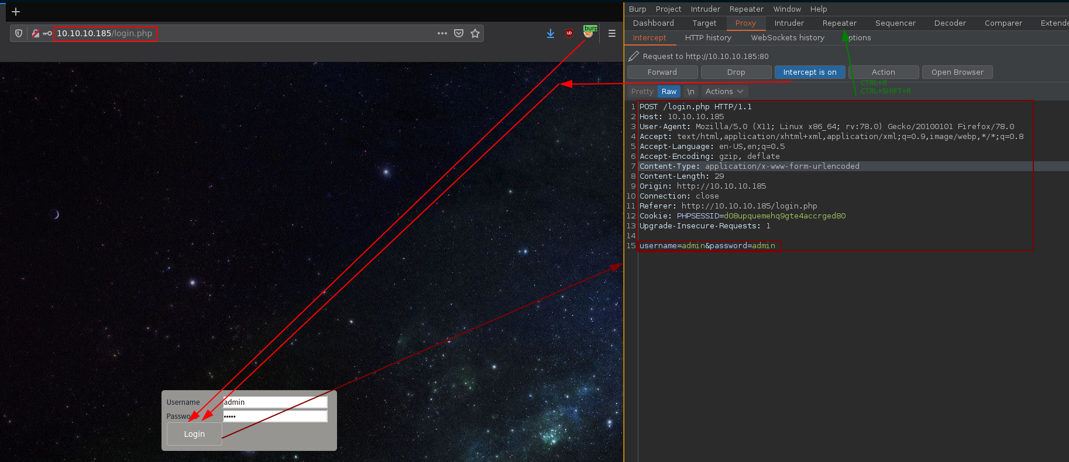
Task: Switch to the Extender tab
Action: click(x=1053, y=23)
